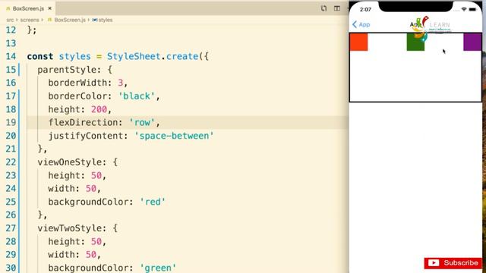
Task: Click the split editor icon
Action: coord(337,8)
